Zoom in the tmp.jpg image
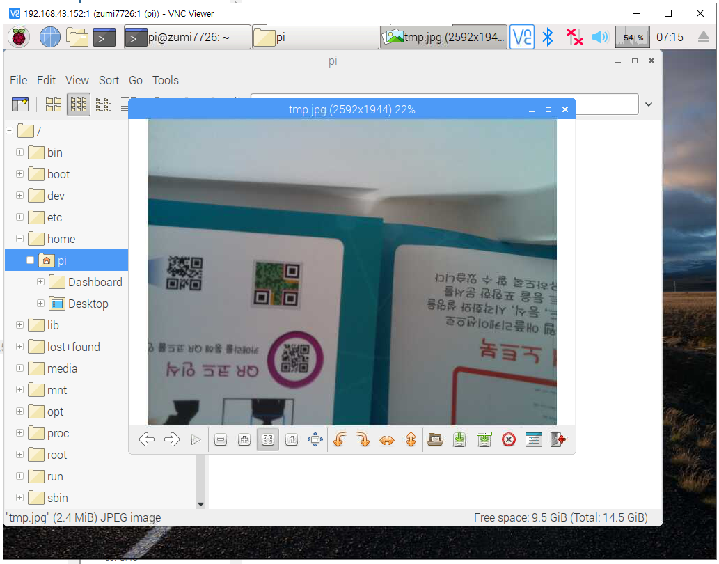719x564 pixels. (244, 440)
